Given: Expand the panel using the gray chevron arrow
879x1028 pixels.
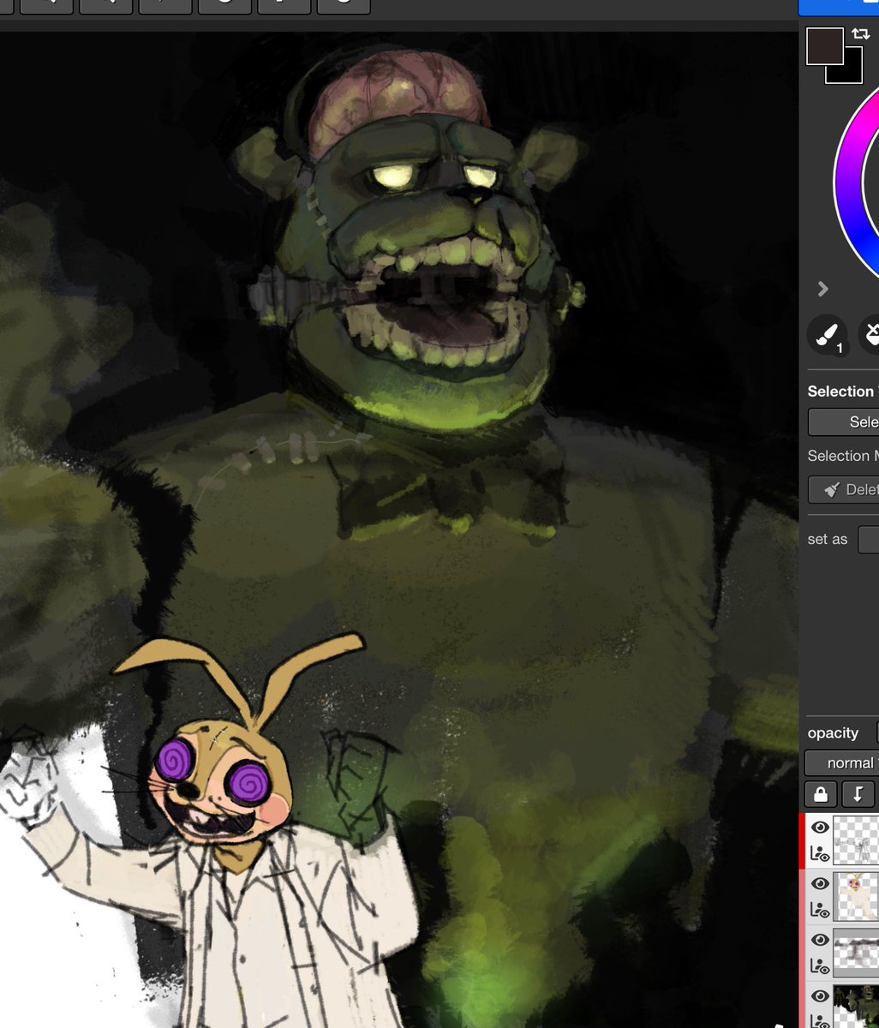Looking at the screenshot, I should coord(822,289).
